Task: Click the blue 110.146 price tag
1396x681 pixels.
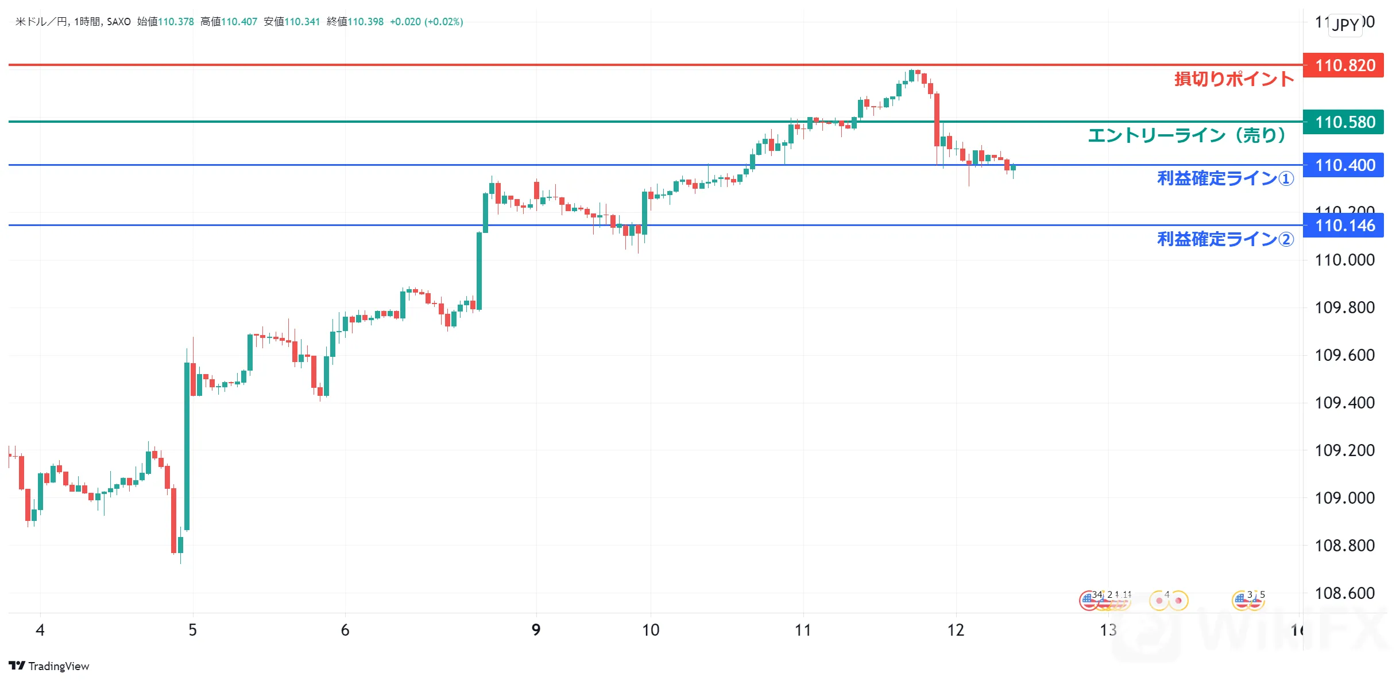Action: pyautogui.click(x=1344, y=225)
